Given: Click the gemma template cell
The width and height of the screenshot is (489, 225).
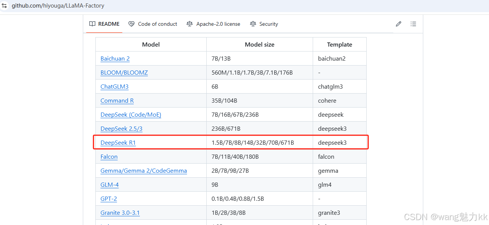Looking at the screenshot, I should click(340, 171).
